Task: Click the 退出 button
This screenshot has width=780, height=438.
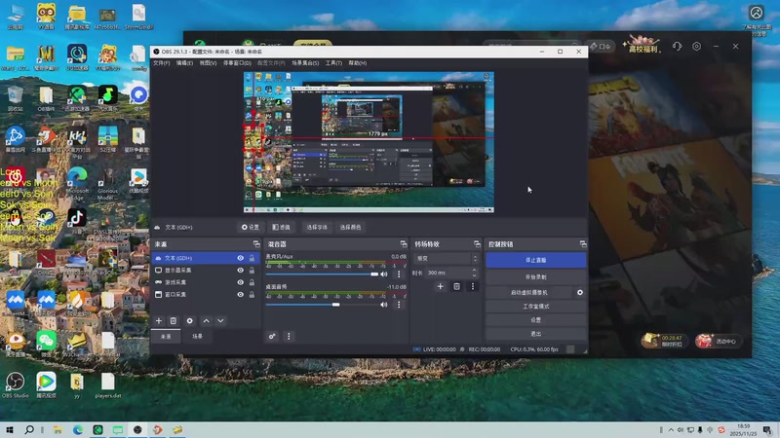Action: pos(535,334)
